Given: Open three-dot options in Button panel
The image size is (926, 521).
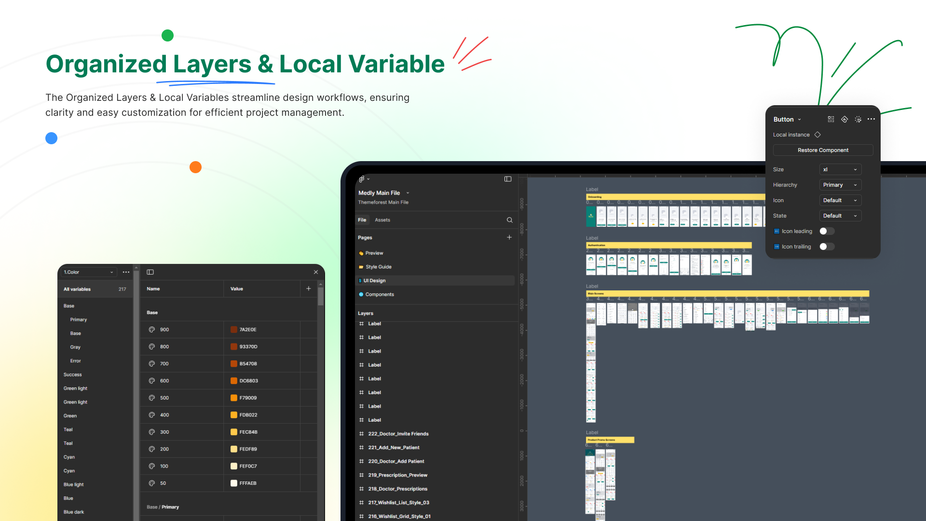Looking at the screenshot, I should 871,119.
